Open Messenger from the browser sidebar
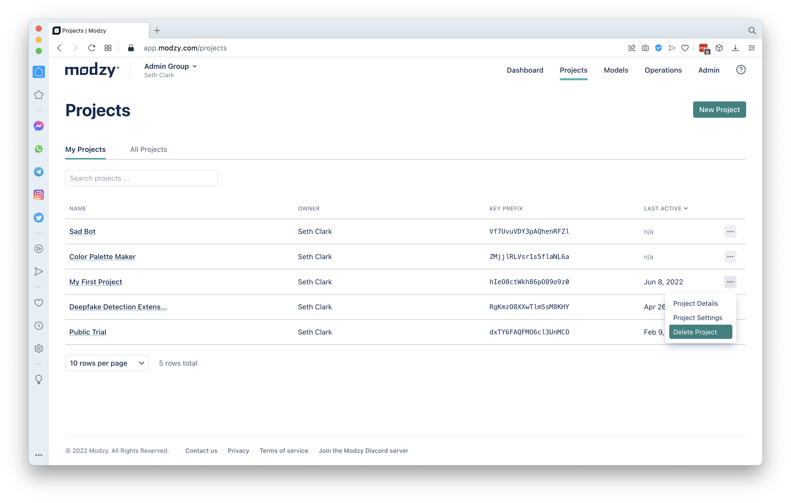 (39, 126)
